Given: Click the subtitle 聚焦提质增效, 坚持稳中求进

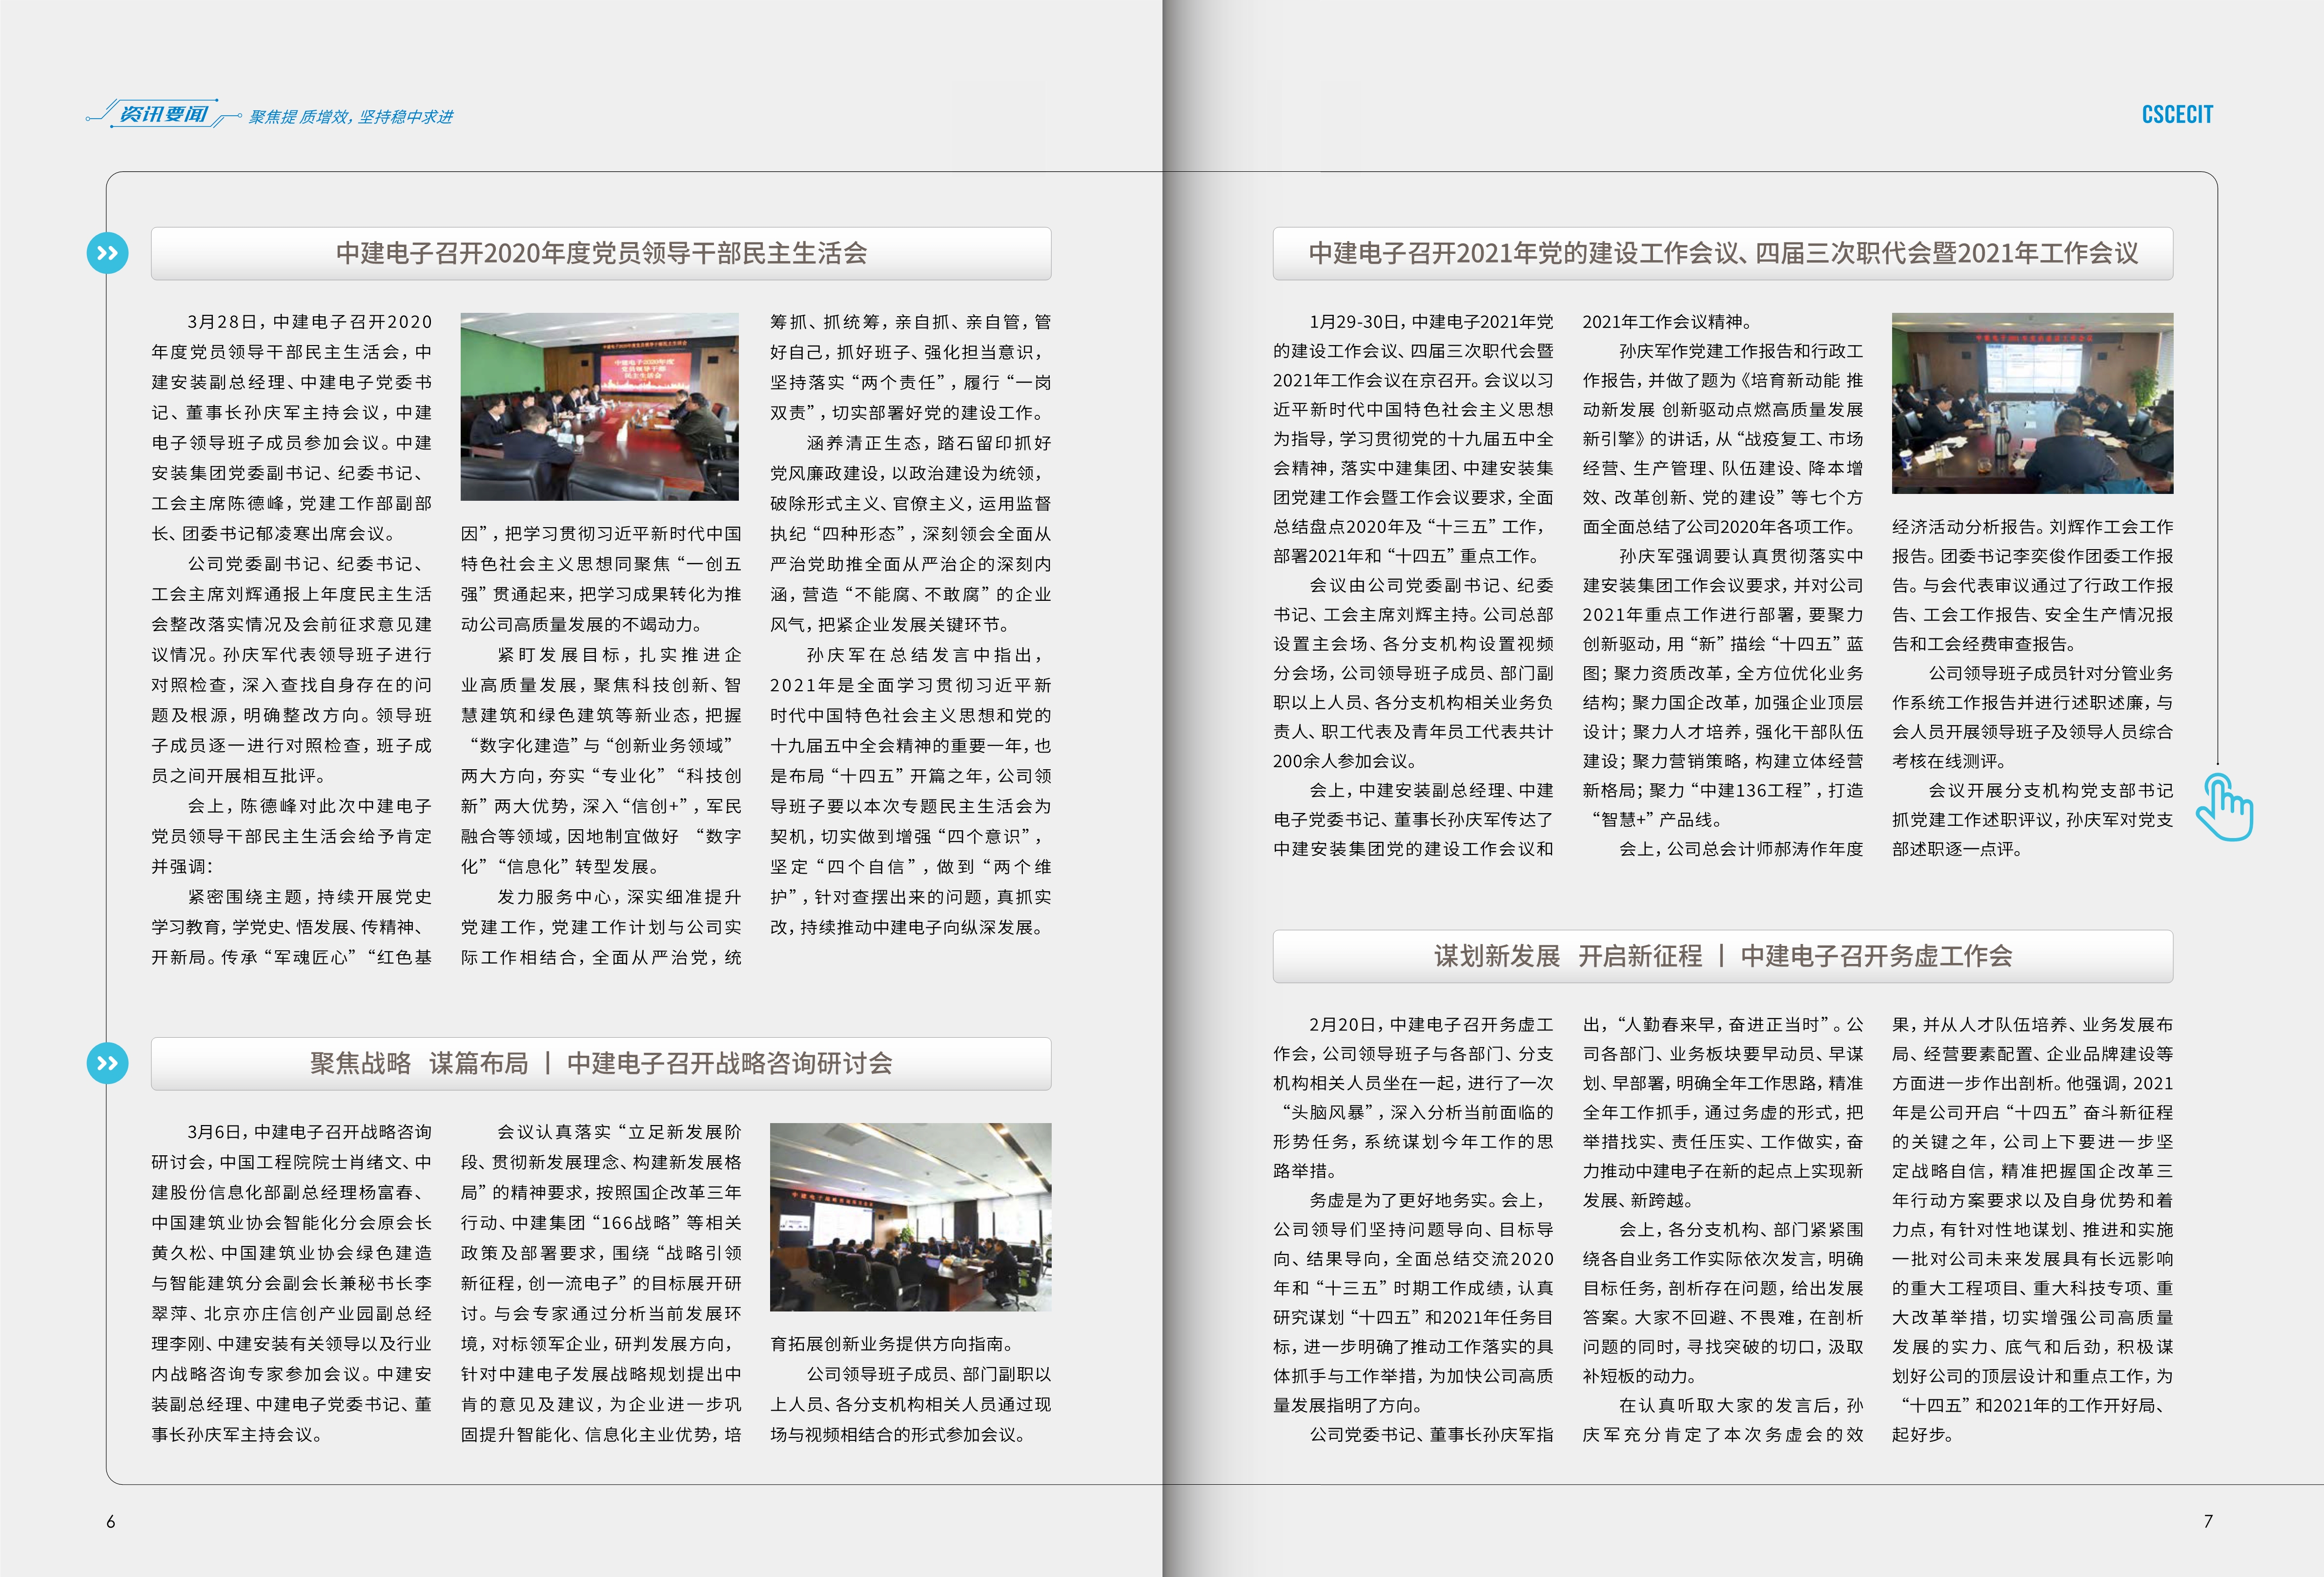Looking at the screenshot, I should click(x=351, y=117).
